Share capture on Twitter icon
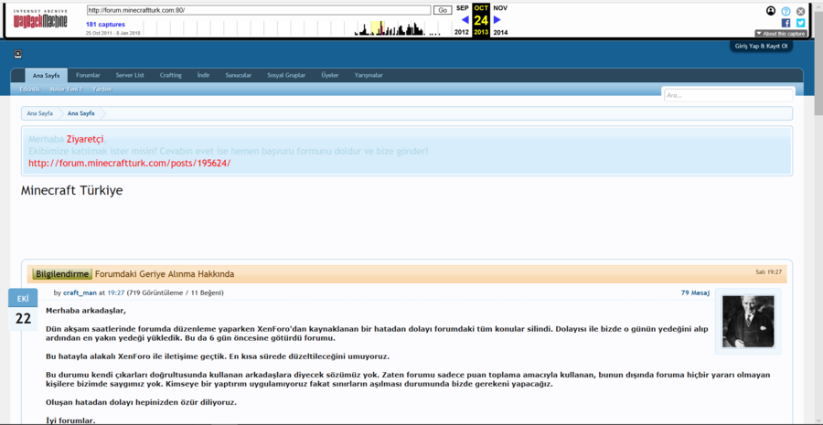823x425 pixels. 800,23
